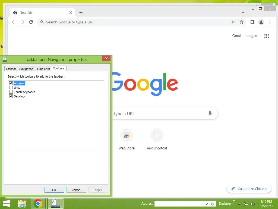Open the Chrome profile avatar
The image size is (278, 209).
coord(261,22)
